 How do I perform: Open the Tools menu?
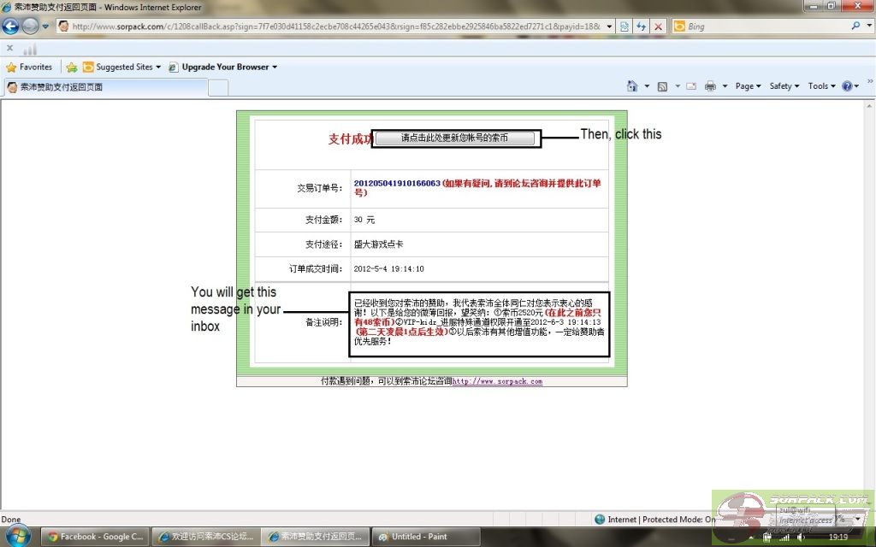pos(821,86)
